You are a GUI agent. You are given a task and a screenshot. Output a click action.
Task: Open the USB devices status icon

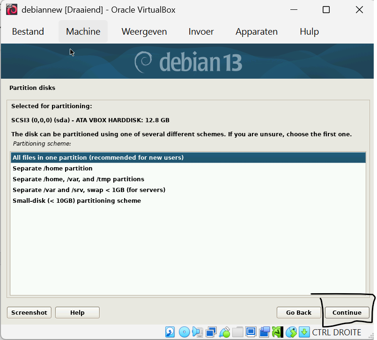point(224,332)
